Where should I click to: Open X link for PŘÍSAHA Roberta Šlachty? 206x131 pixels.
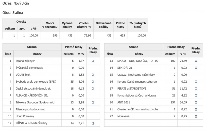tap(93, 123)
